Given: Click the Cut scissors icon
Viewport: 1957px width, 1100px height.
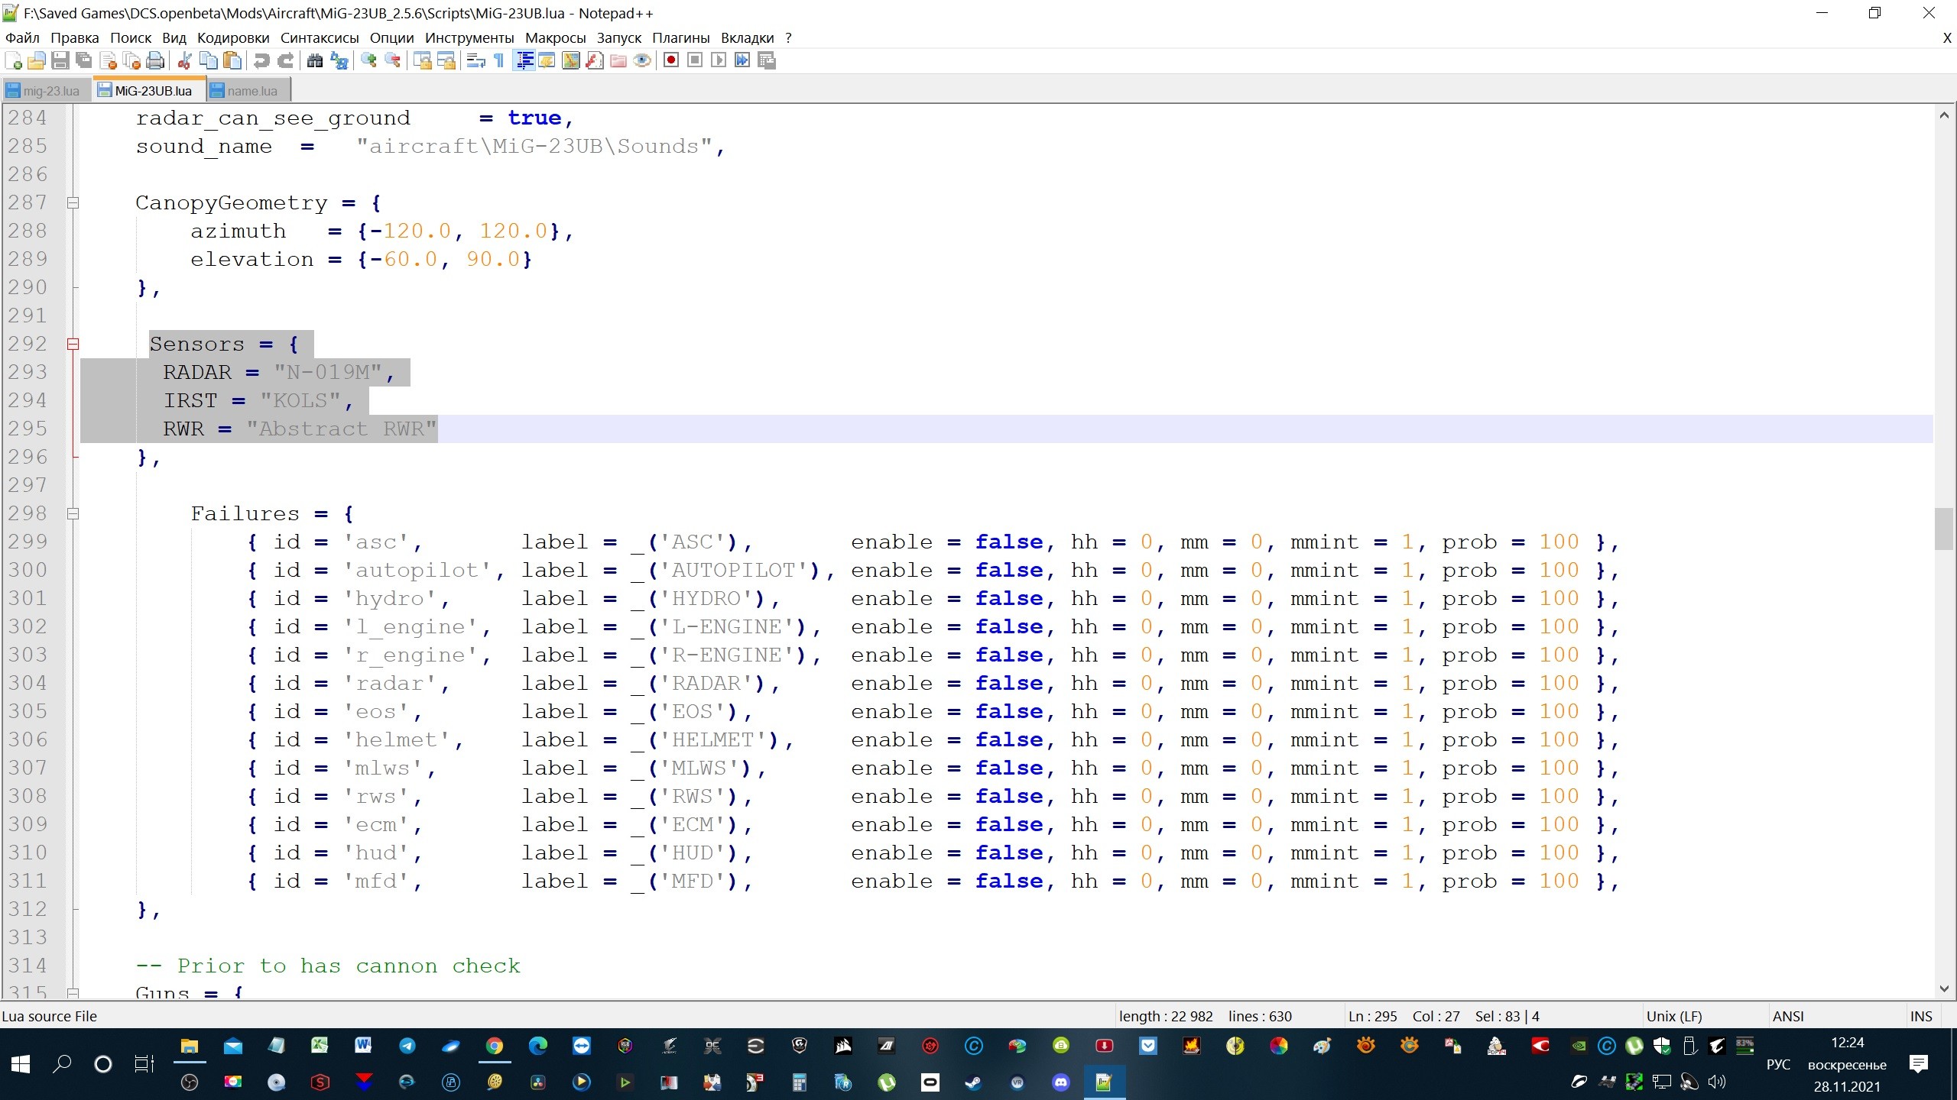Looking at the screenshot, I should coord(184,60).
